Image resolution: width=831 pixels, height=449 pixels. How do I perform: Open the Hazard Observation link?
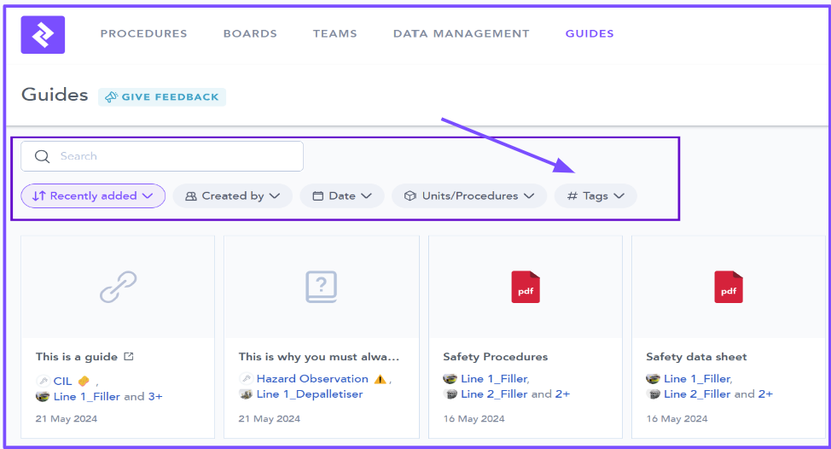[x=312, y=379]
